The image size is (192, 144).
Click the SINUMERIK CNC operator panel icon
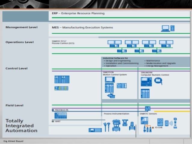147,81
